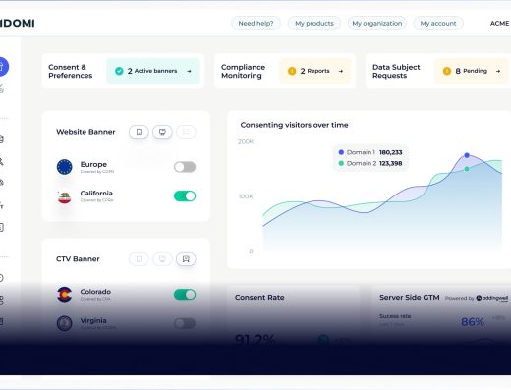Select the Domain 1 value 180,233
Viewport: 511px width, 390px height.
(390, 152)
